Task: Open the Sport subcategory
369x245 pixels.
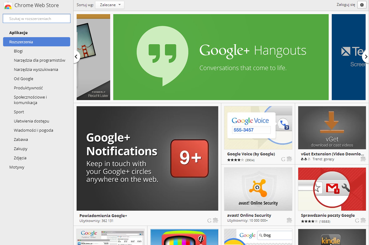Action: tap(19, 112)
